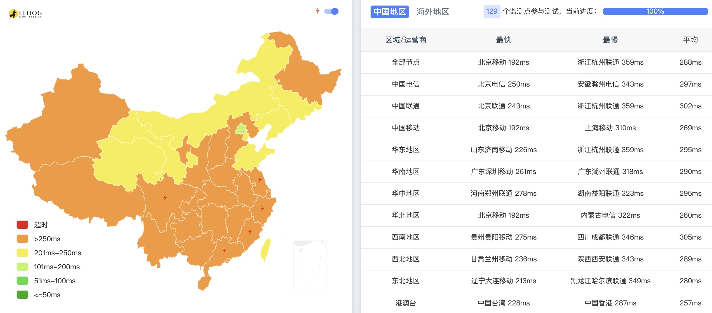Click the lightning marker in Sichuan province
The width and height of the screenshot is (712, 313).
click(165, 198)
